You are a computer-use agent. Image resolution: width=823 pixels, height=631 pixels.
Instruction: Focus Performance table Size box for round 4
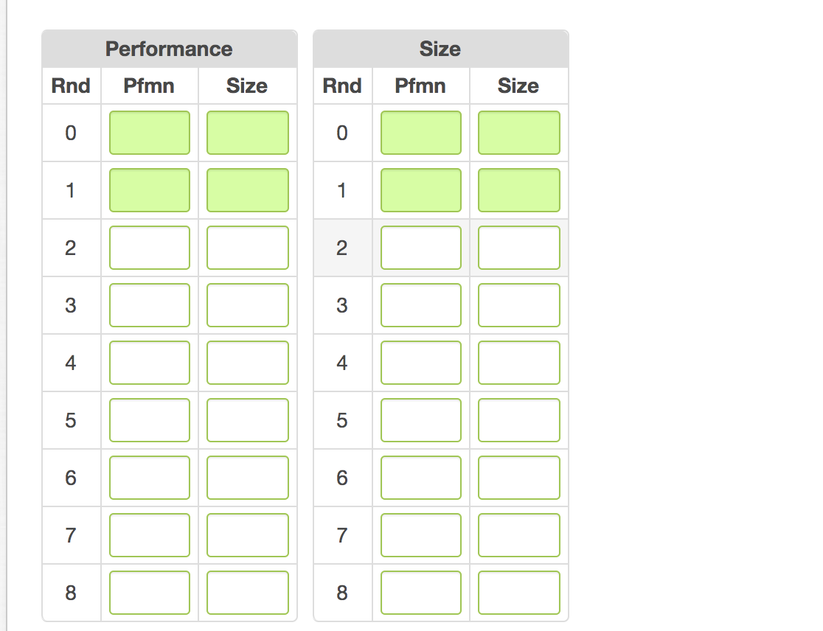click(x=247, y=363)
